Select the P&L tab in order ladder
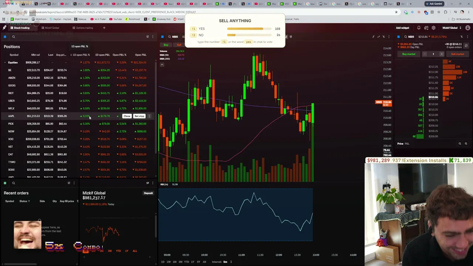This screenshot has height=266, width=473. [x=407, y=144]
